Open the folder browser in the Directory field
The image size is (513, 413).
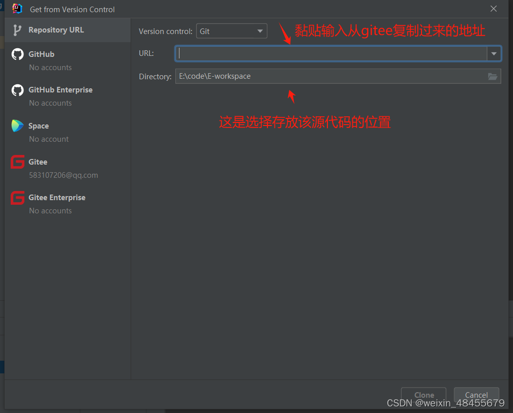coord(492,77)
